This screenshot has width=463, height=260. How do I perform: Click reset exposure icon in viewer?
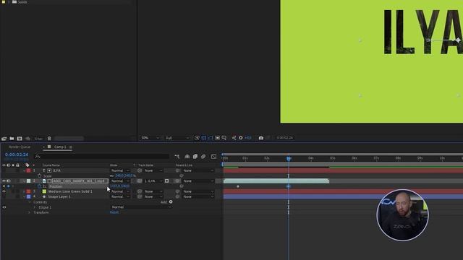241,138
